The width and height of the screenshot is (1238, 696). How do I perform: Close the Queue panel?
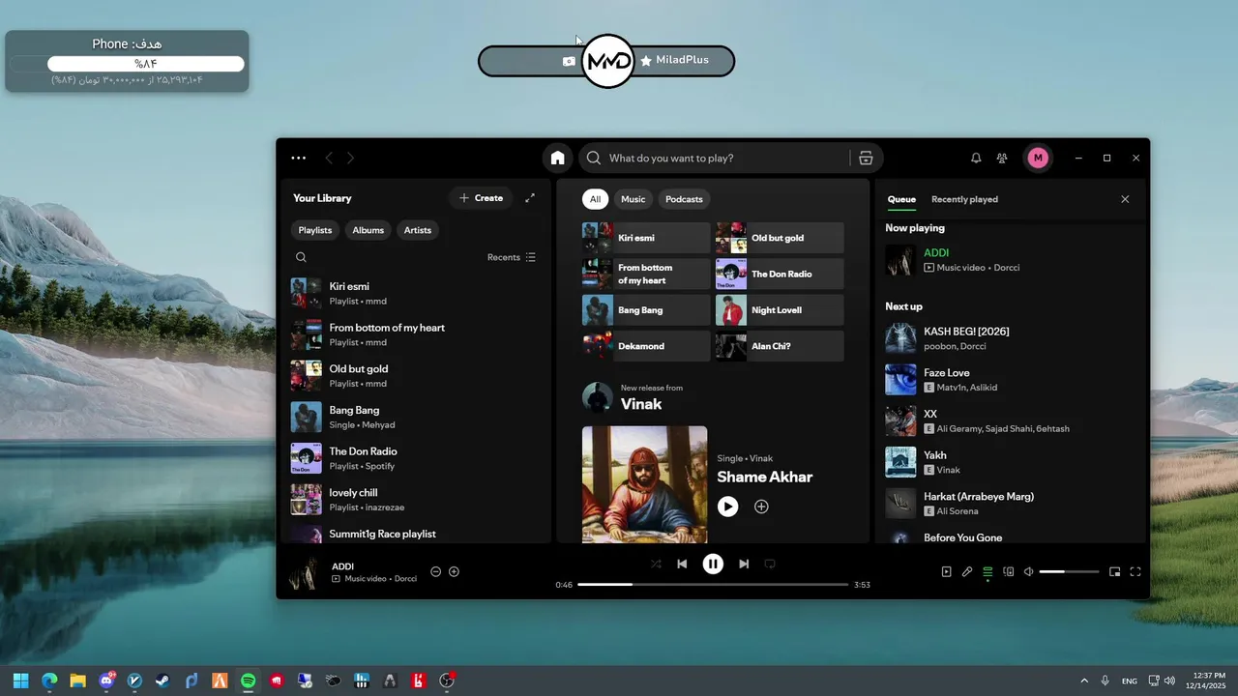(x=1125, y=199)
